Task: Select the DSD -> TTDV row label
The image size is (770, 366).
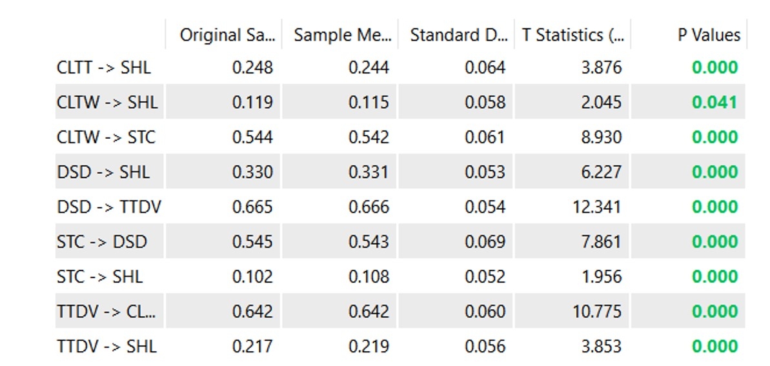Action: click(x=108, y=207)
